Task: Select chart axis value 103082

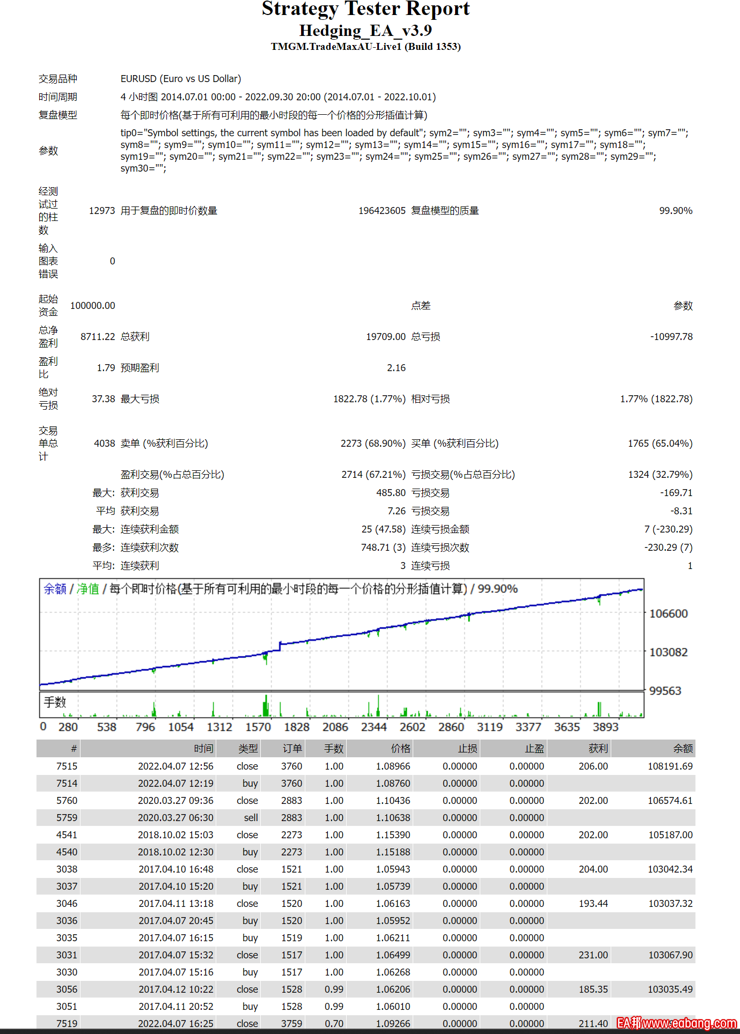Action: pyautogui.click(x=668, y=652)
